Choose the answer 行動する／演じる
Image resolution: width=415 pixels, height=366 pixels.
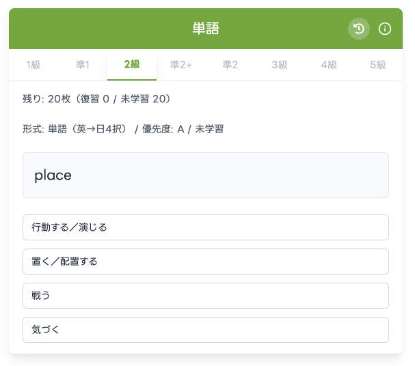point(206,227)
